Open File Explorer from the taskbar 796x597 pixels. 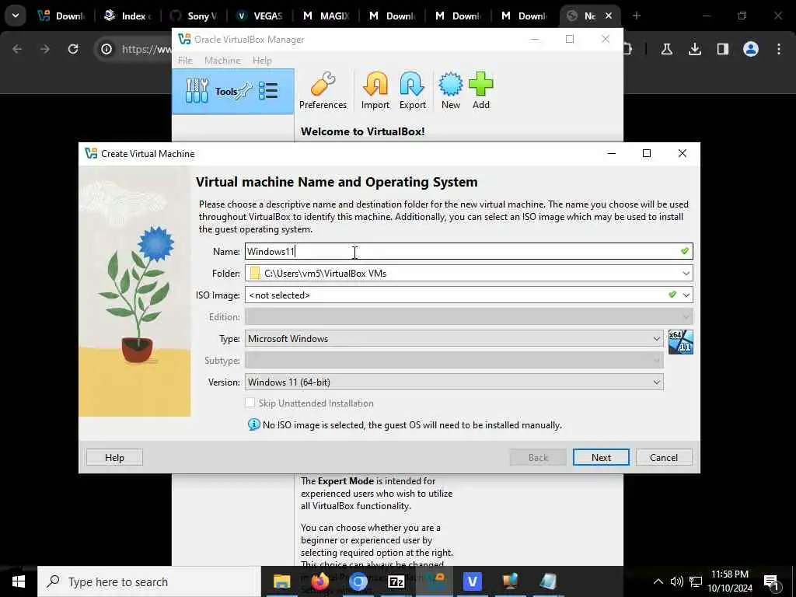(x=281, y=581)
